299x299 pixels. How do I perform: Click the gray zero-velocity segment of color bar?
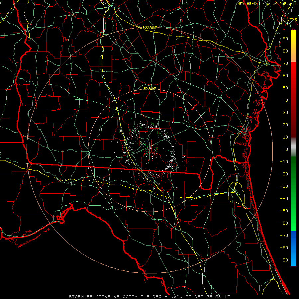click(x=293, y=147)
